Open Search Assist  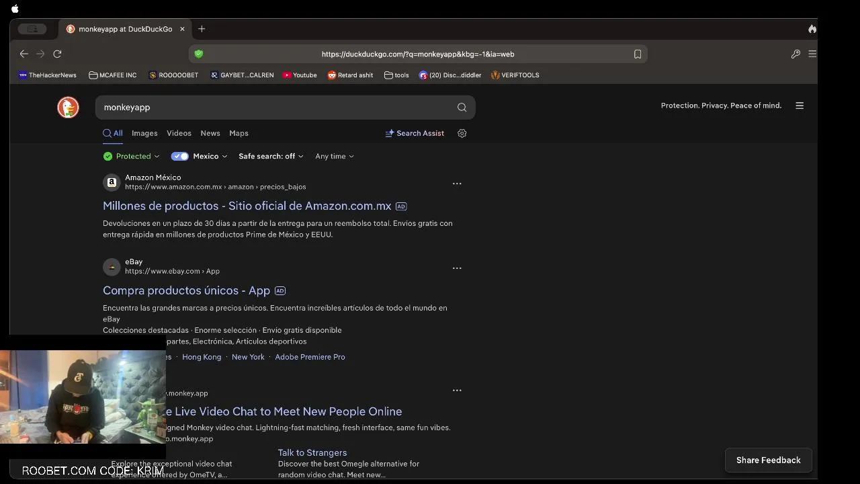click(x=415, y=133)
